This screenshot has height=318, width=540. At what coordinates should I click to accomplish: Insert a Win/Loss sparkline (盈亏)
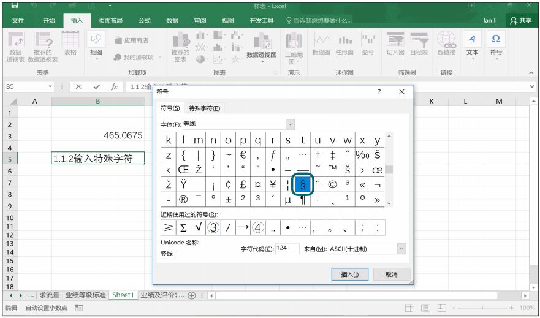coord(368,44)
